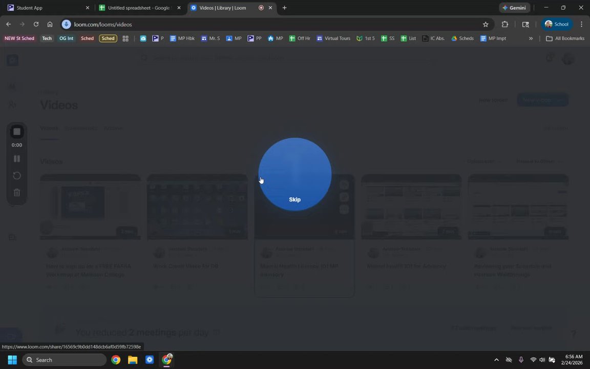Open the Tech bookmark folder

point(47,38)
